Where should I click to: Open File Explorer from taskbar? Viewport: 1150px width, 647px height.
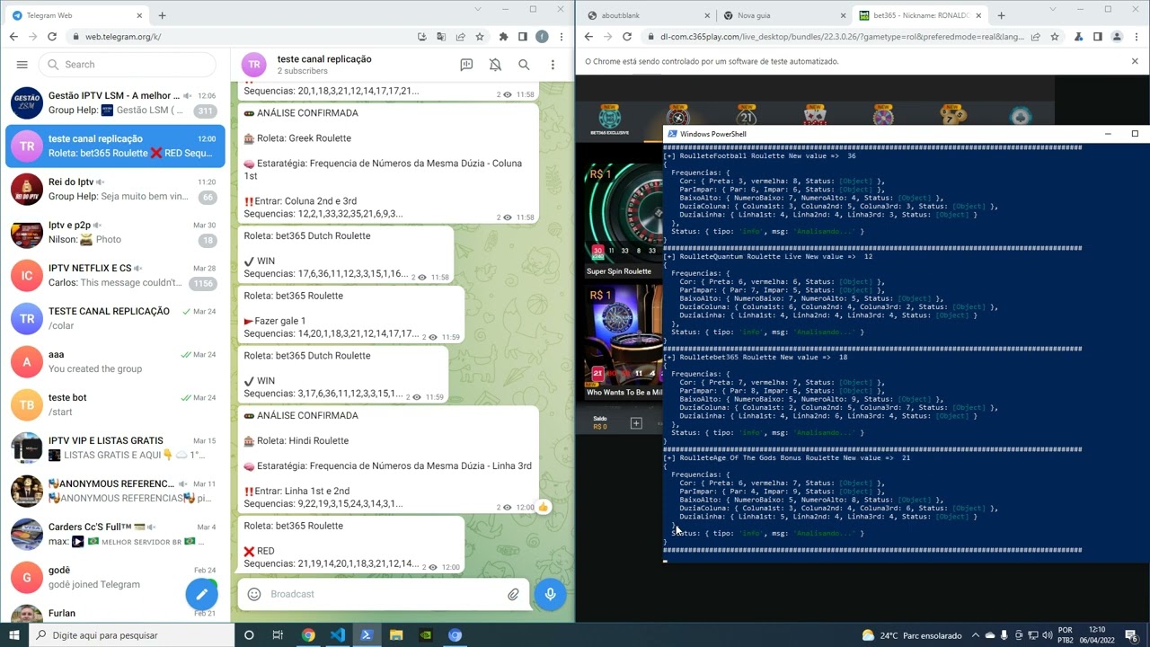point(396,635)
